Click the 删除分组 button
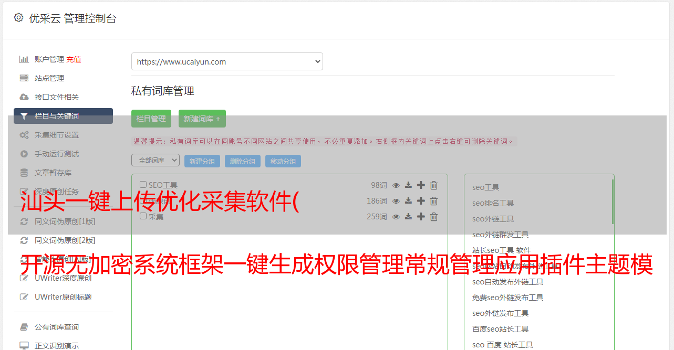Viewport: 674px width, 350px height. pos(243,161)
